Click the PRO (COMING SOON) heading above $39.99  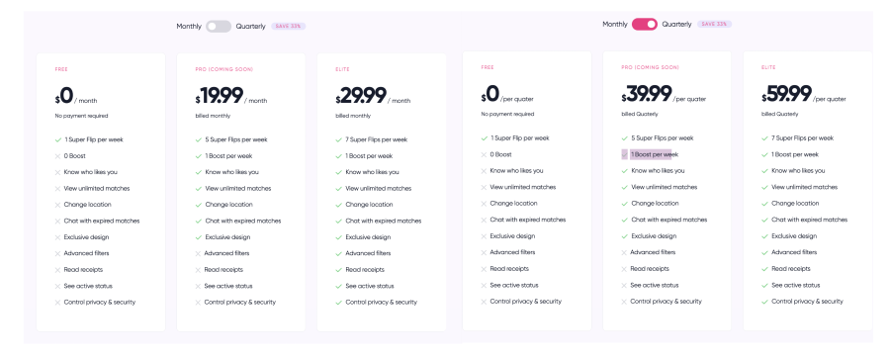pos(650,67)
